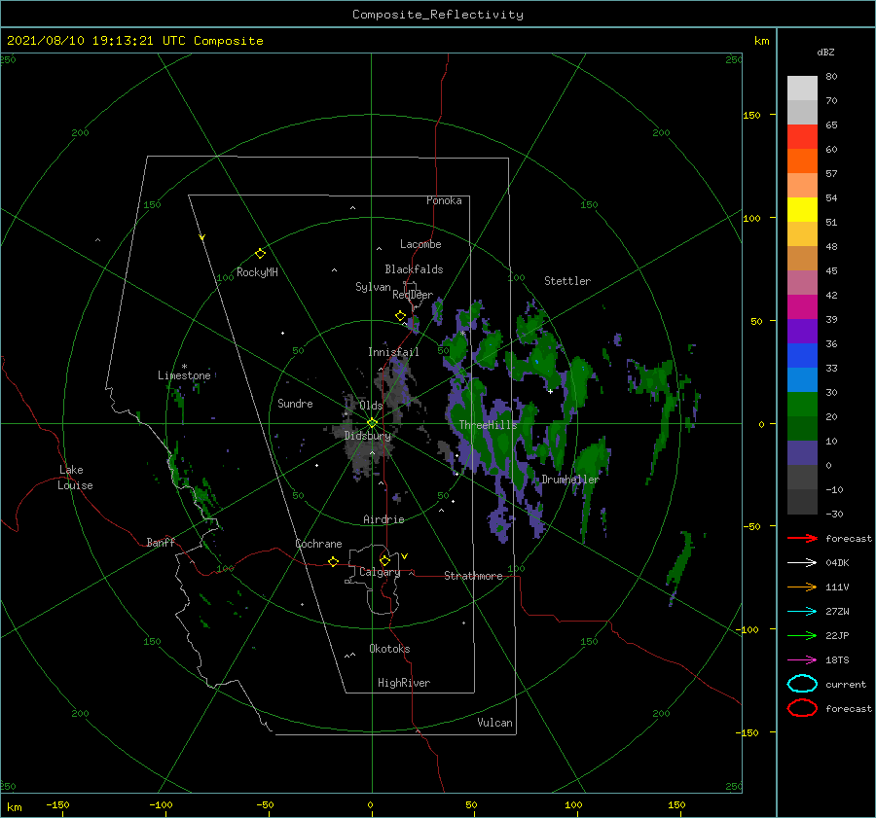Click the yellow diamond marker below RedDeer

400,316
